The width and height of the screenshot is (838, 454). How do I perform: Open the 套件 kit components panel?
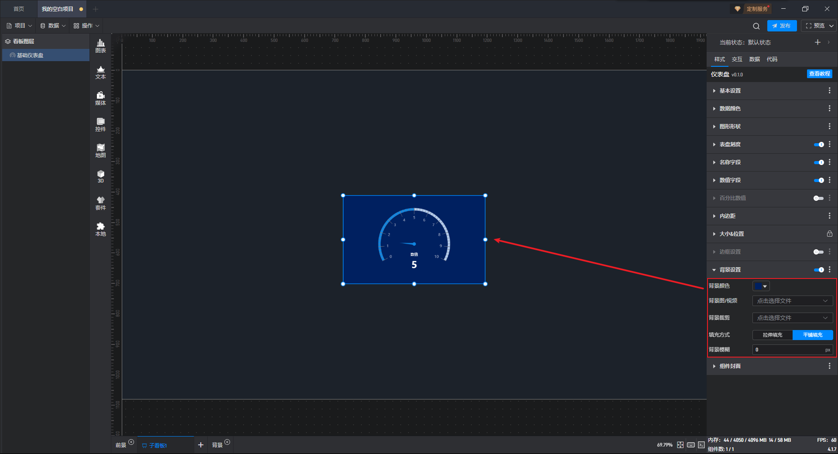point(100,203)
